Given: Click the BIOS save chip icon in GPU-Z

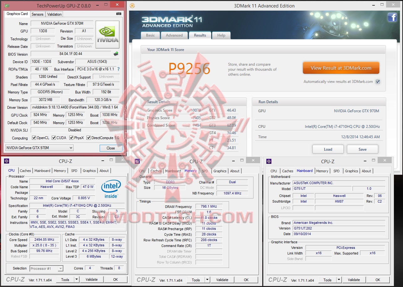Looking at the screenshot, I should coord(116,54).
